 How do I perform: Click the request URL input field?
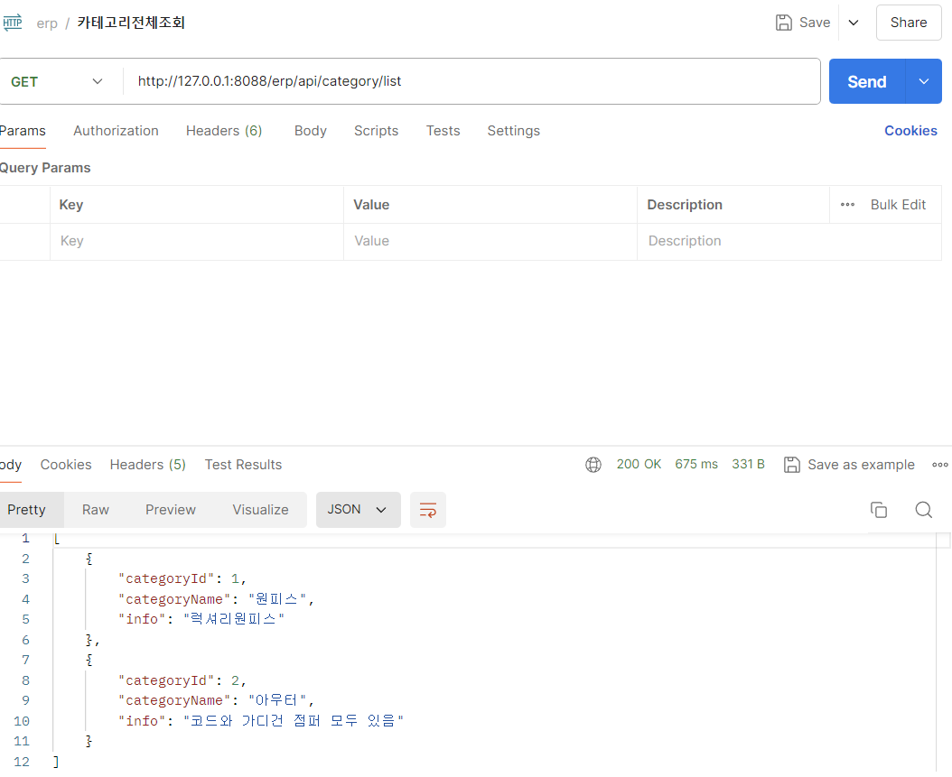471,81
